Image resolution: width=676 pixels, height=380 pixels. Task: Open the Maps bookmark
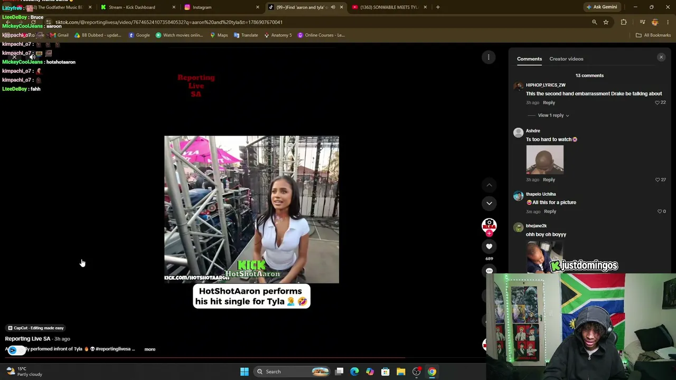point(219,35)
